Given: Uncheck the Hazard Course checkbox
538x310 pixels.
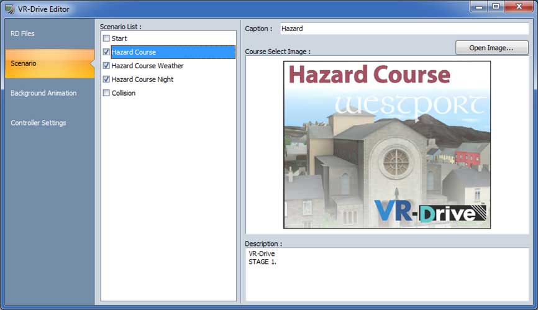Looking at the screenshot, I should pos(106,52).
